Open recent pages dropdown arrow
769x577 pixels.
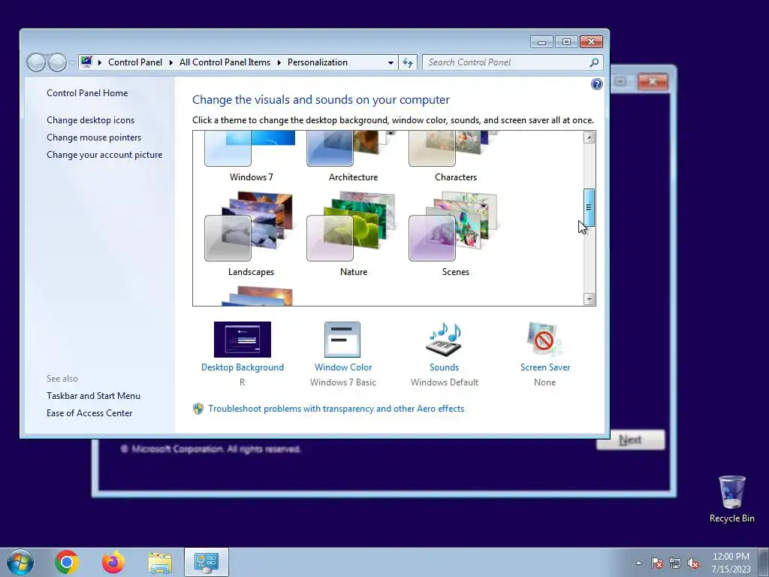pos(72,62)
